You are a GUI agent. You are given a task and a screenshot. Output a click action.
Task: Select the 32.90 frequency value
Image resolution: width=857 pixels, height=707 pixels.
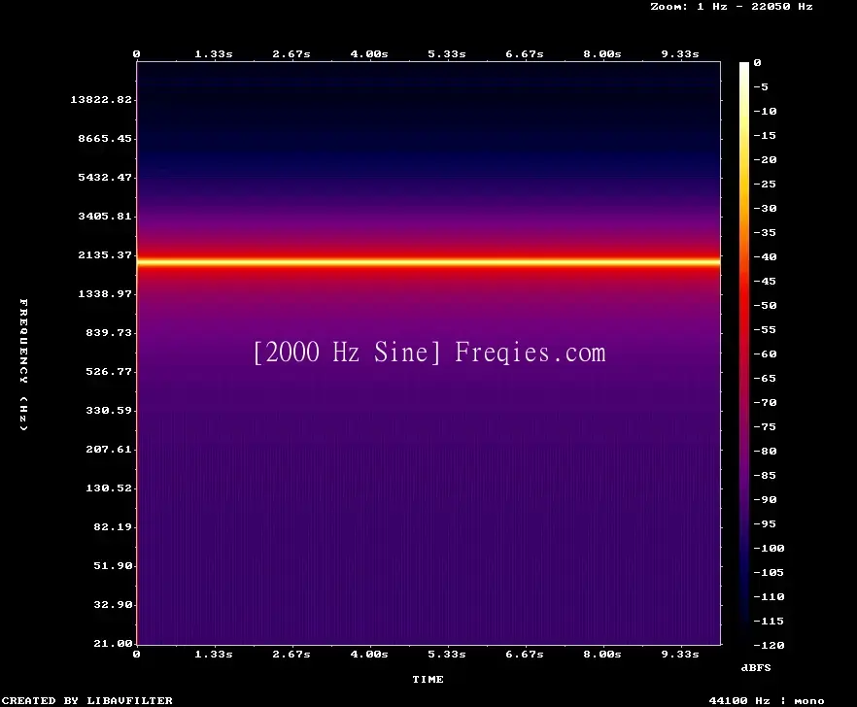(x=113, y=605)
